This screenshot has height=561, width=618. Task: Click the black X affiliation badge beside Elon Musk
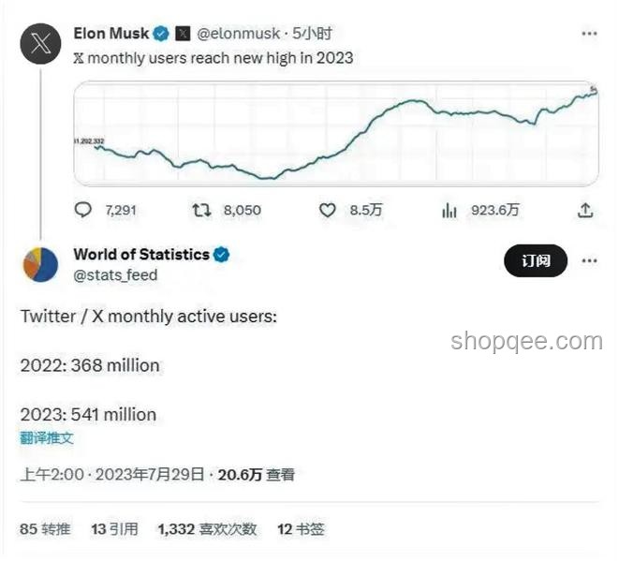[x=183, y=34]
